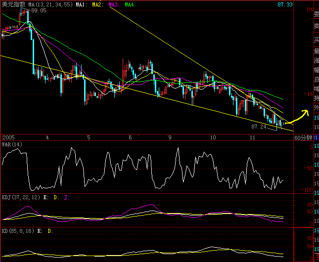Image resolution: width=319 pixels, height=262 pixels.
Task: Click date 9 on the time axis
Action: pos(170,137)
